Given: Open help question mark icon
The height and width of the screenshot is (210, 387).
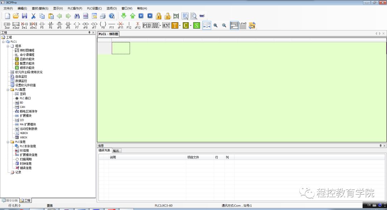Looking at the screenshot, I should pyautogui.click(x=112, y=16).
